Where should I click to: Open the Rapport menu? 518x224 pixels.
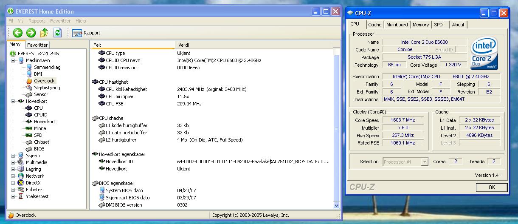[37, 21]
